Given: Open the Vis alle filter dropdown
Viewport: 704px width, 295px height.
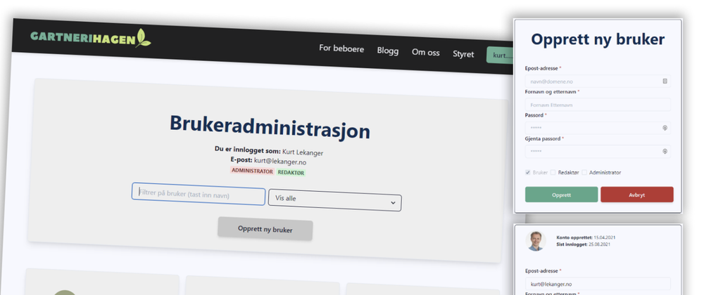Looking at the screenshot, I should [x=334, y=199].
